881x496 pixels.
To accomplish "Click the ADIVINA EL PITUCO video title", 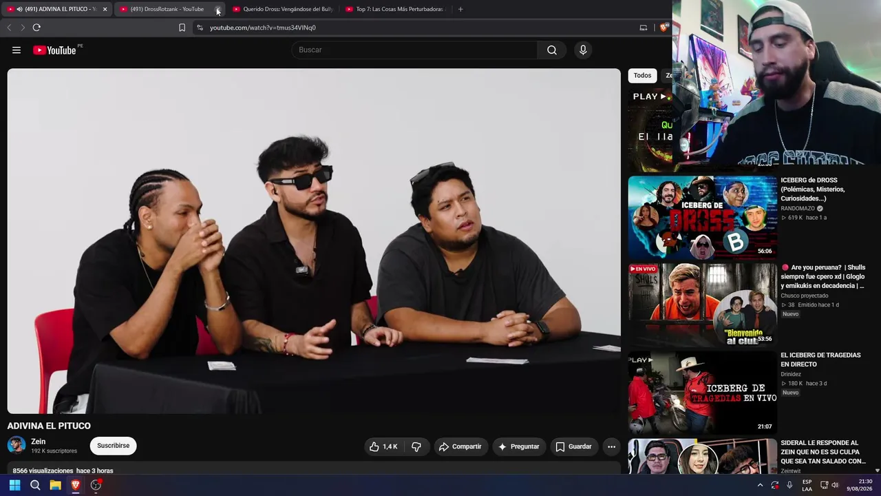I will pos(49,426).
